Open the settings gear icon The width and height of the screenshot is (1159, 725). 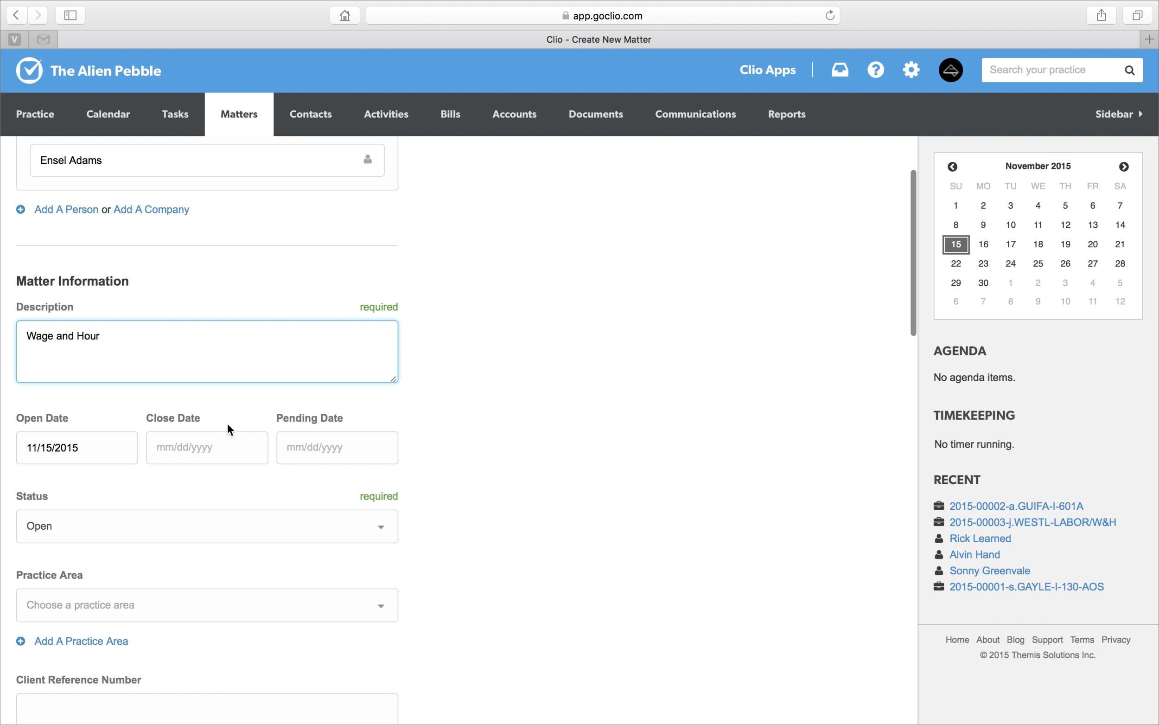pyautogui.click(x=911, y=69)
